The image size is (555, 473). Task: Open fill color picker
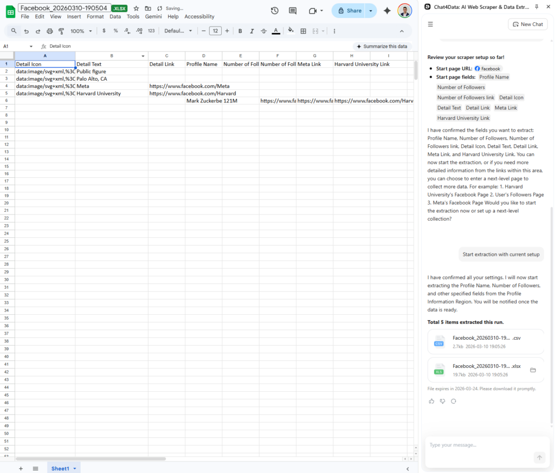(x=291, y=31)
